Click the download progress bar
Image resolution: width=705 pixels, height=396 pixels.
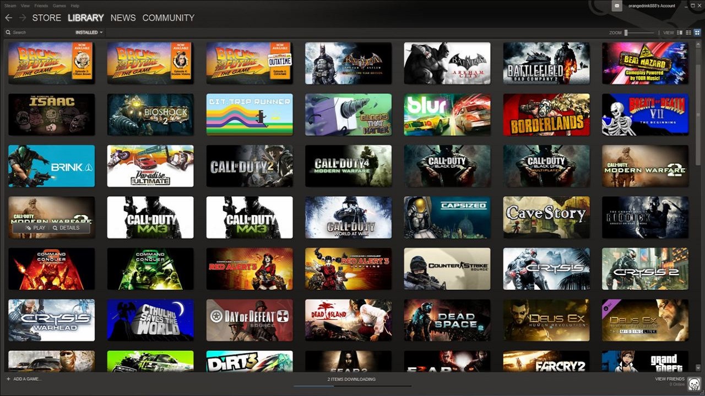[352, 386]
